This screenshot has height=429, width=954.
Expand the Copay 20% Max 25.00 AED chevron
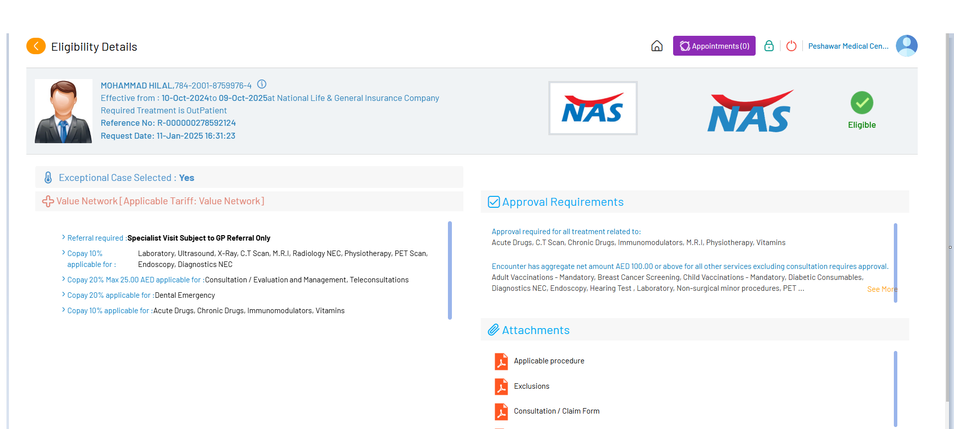click(x=64, y=279)
